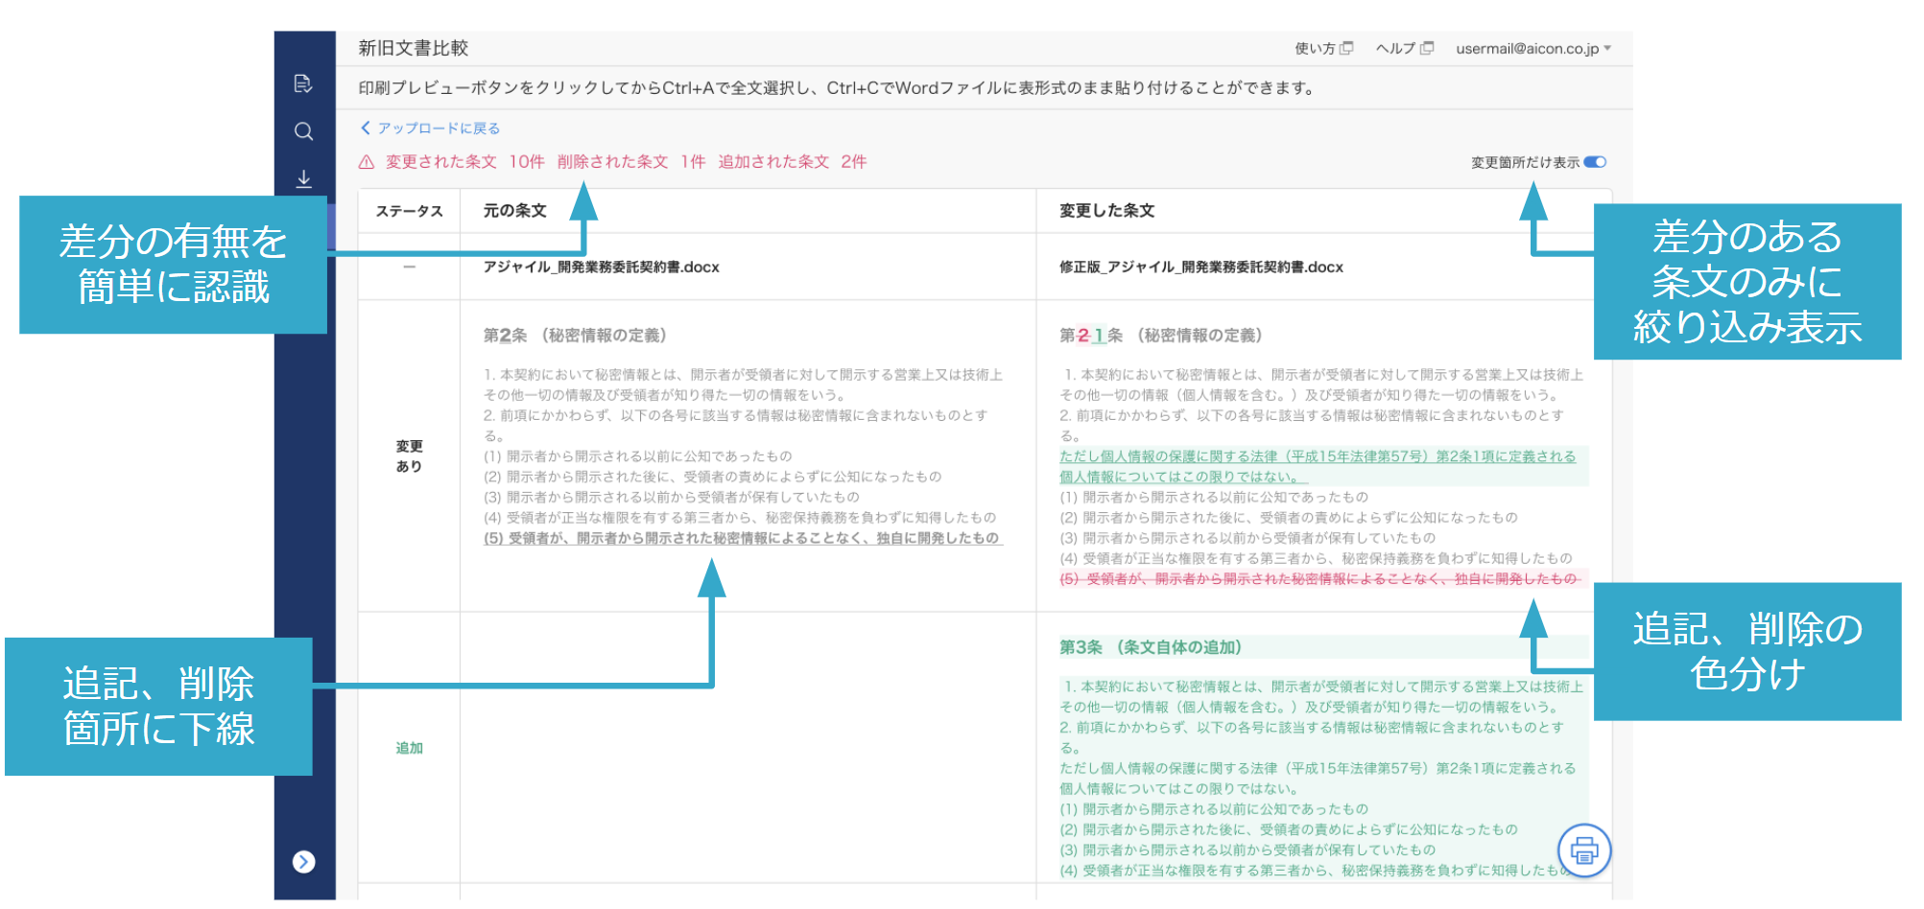Click external-link icon next to 使い方

[x=1346, y=48]
